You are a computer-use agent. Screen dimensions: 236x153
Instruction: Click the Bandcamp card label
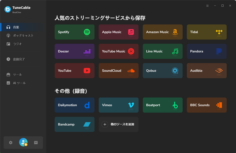tap(66, 124)
